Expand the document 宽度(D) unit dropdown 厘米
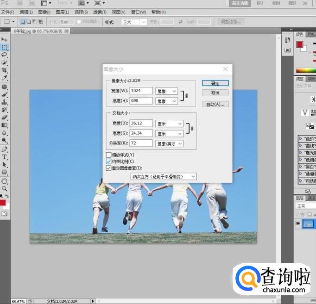This screenshot has height=304, width=316. pyautogui.click(x=169, y=124)
